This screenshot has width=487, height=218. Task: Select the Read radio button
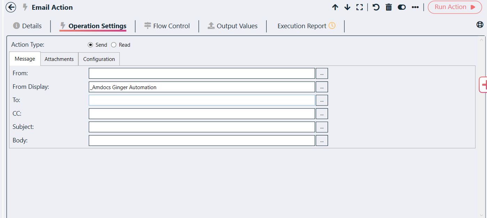113,45
